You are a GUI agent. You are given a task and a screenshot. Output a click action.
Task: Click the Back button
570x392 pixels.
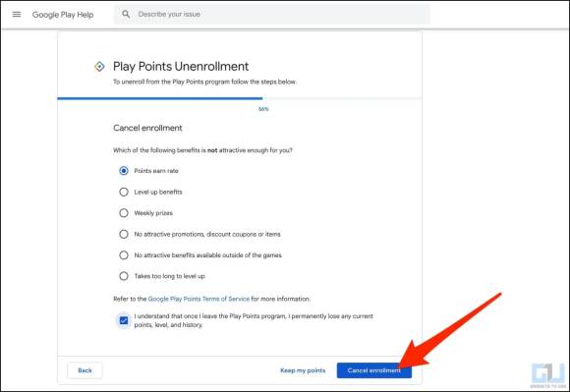click(x=85, y=370)
